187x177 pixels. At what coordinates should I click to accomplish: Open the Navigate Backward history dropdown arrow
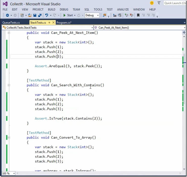point(11,15)
